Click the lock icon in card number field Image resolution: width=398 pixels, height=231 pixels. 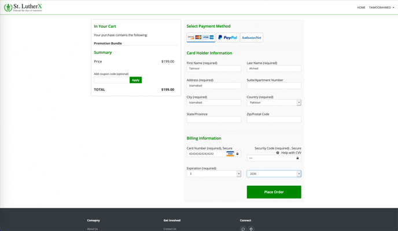[238, 154]
